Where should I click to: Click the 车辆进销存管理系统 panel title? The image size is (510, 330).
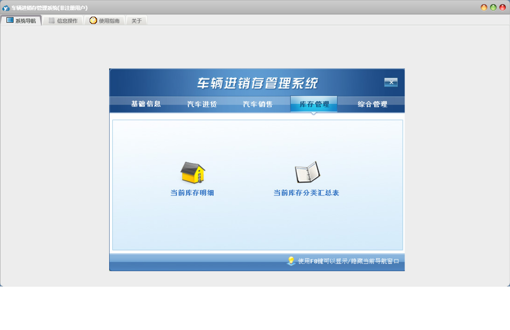pyautogui.click(x=257, y=83)
